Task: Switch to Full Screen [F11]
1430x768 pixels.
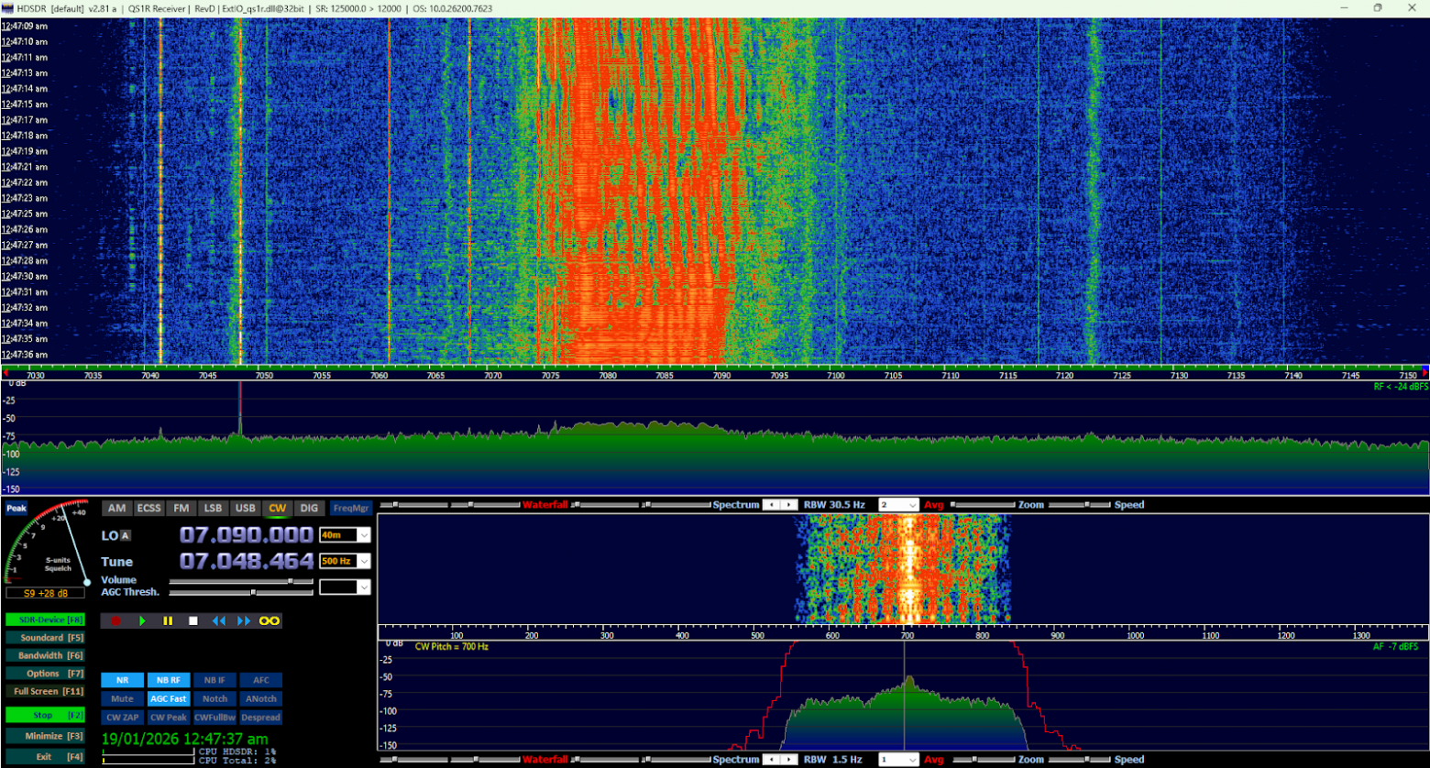Action: click(45, 692)
